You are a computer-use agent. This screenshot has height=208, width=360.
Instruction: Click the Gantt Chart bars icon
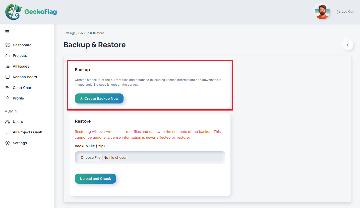point(8,88)
